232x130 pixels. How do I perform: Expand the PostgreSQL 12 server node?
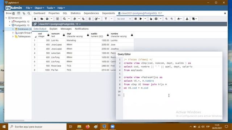[10, 22]
